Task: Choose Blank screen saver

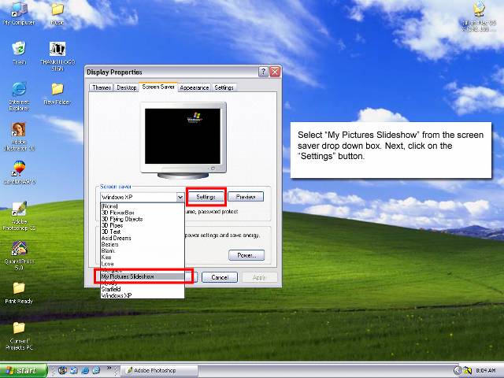Action: coord(143,251)
